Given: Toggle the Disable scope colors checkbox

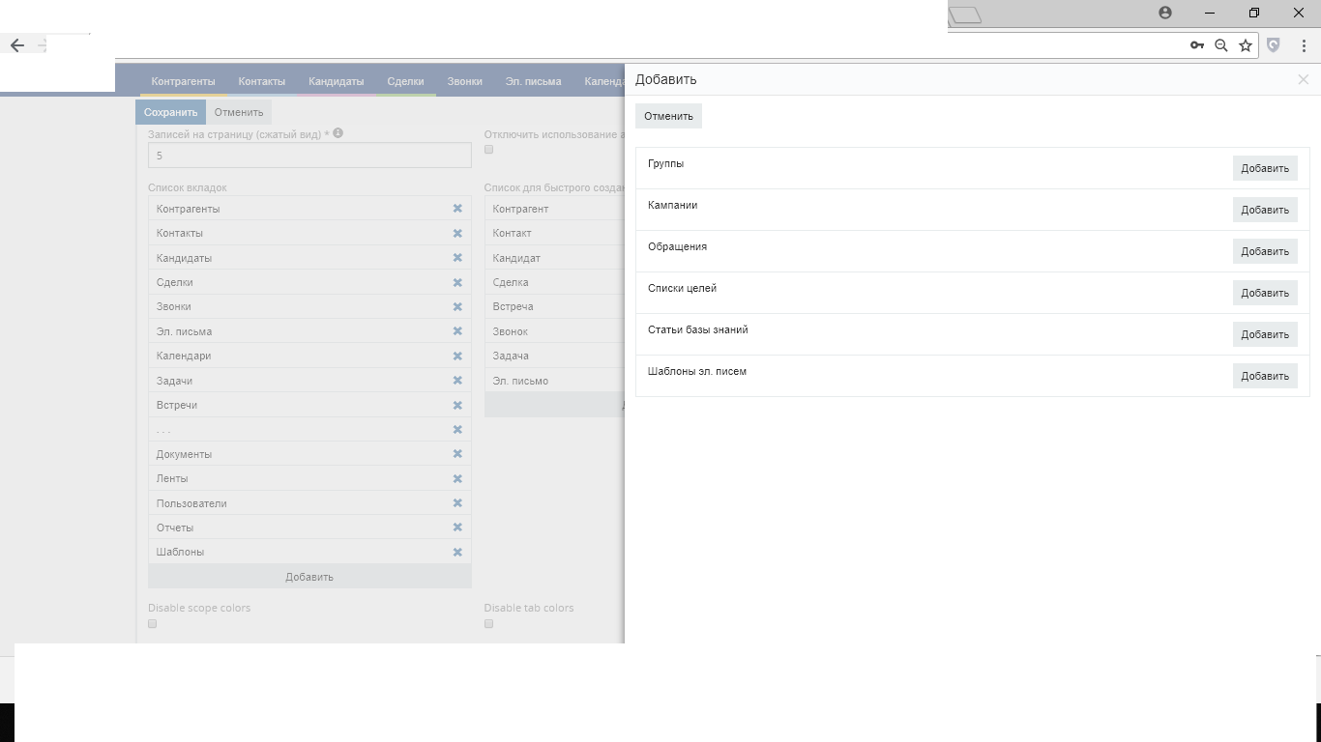Looking at the screenshot, I should [x=153, y=624].
